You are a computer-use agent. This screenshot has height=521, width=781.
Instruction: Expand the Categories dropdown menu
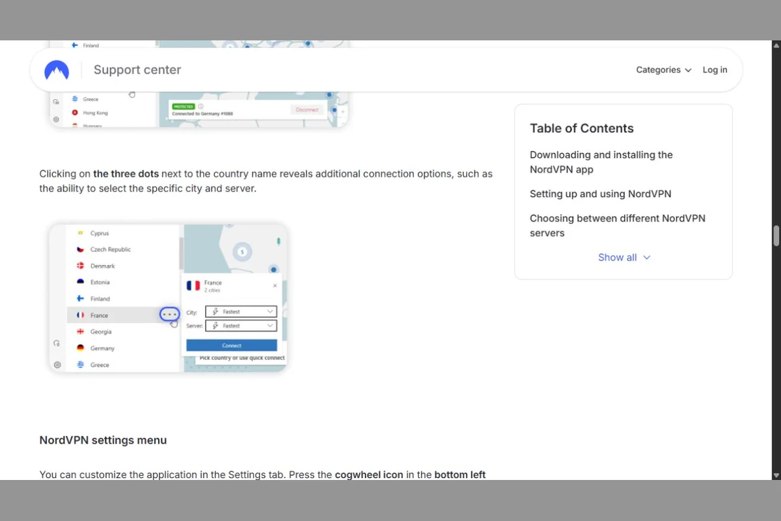(664, 70)
